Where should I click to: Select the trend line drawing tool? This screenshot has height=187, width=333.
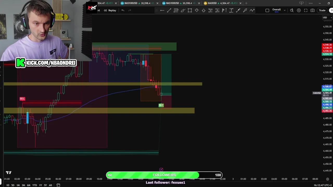tap(169, 10)
